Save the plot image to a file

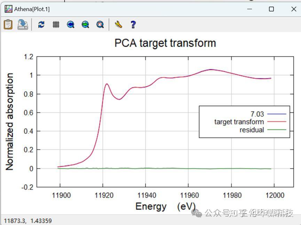click(x=22, y=24)
